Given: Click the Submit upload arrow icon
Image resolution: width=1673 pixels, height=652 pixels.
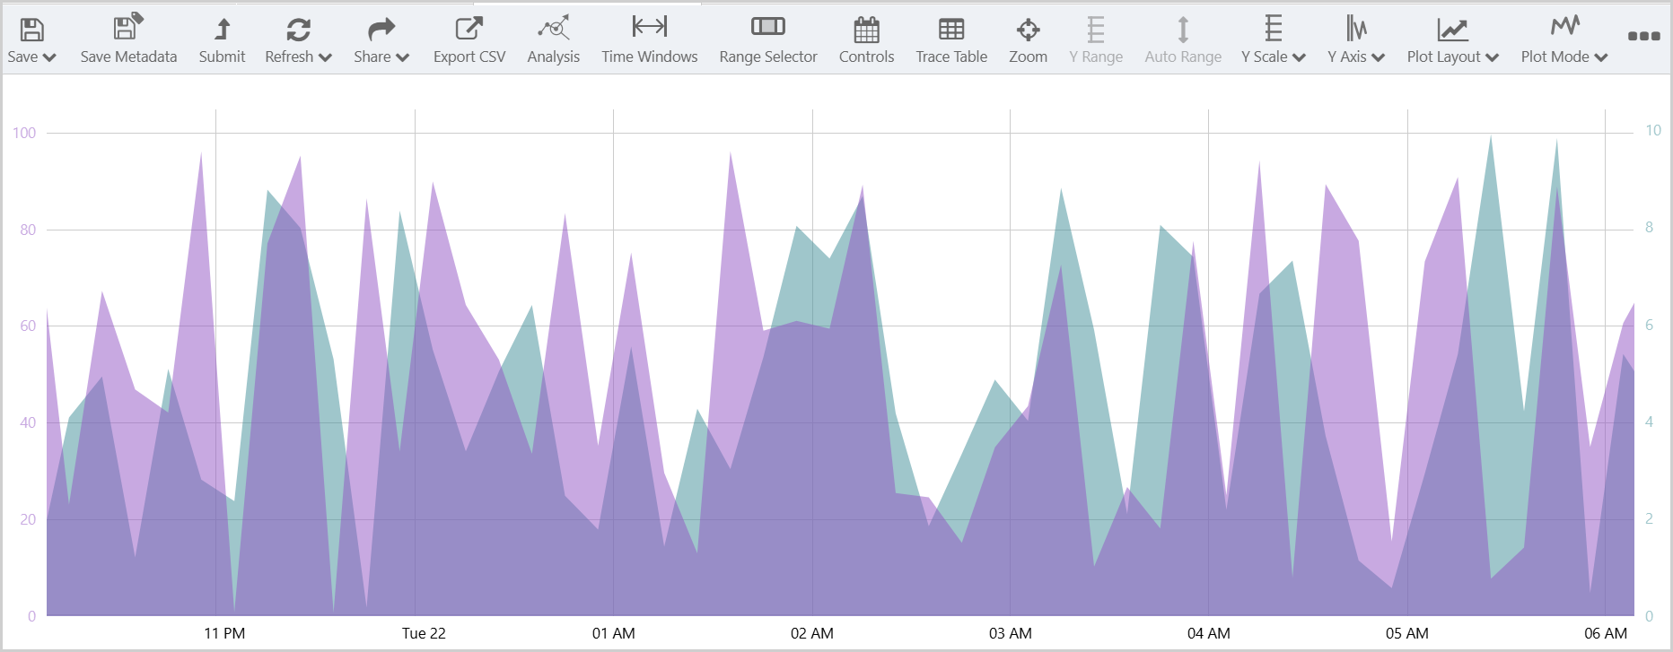Looking at the screenshot, I should 222,30.
